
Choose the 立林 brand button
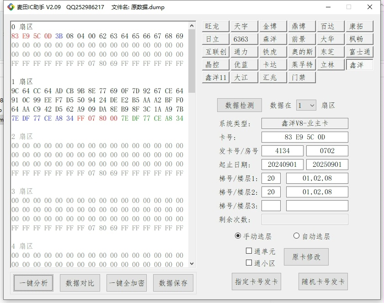(x=331, y=65)
